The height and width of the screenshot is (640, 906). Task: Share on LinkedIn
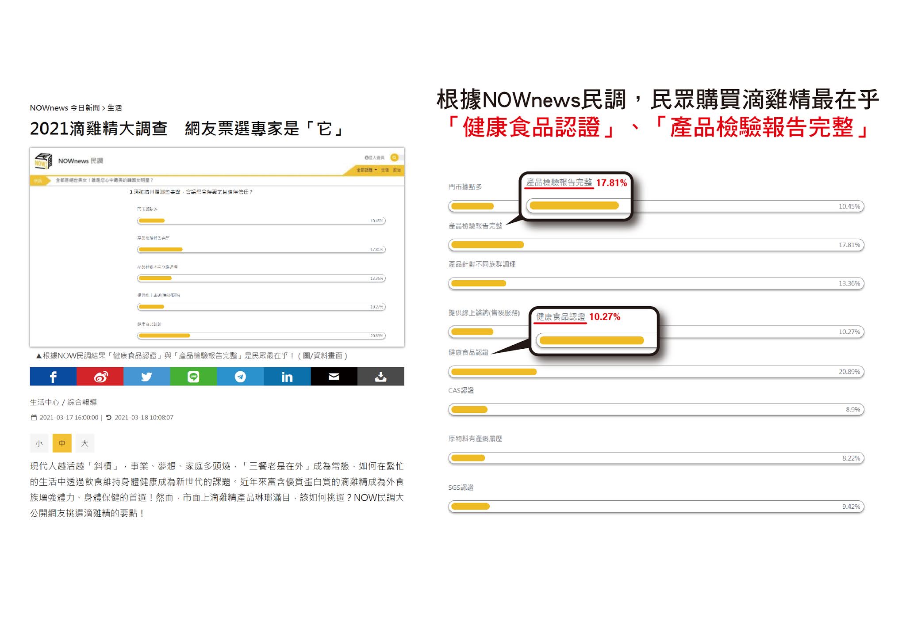coord(287,377)
